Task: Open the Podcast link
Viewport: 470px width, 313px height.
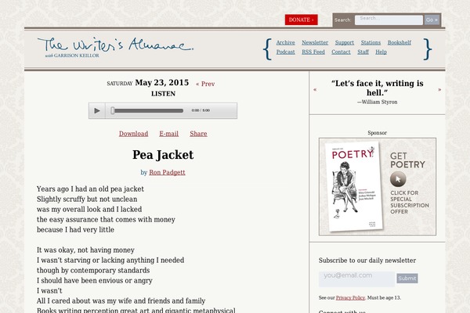Action: click(x=285, y=52)
